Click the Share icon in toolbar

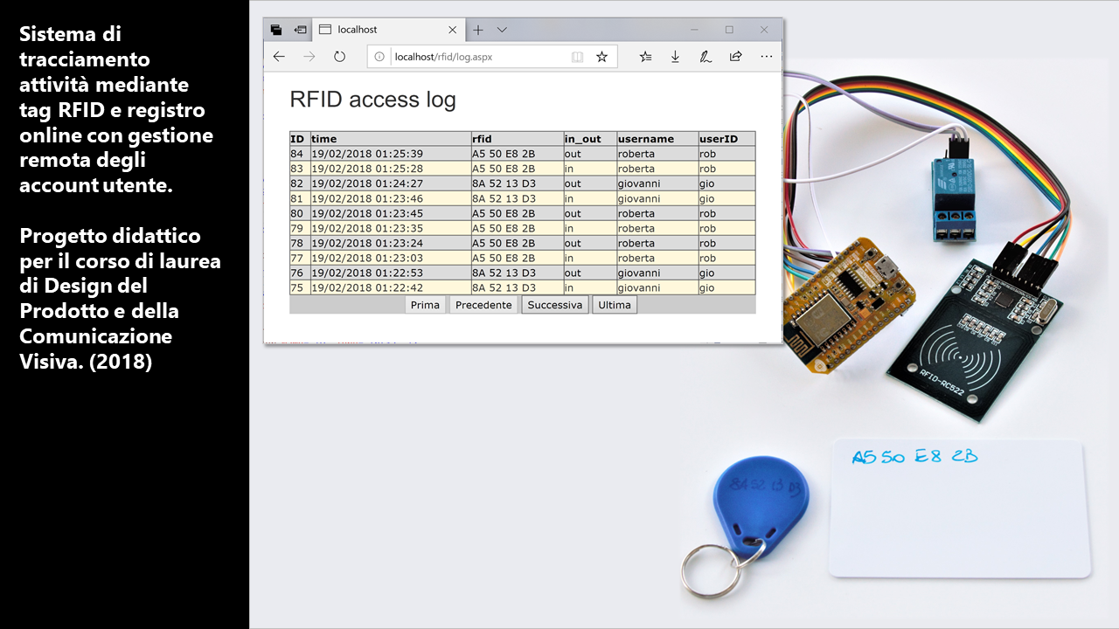pos(735,57)
